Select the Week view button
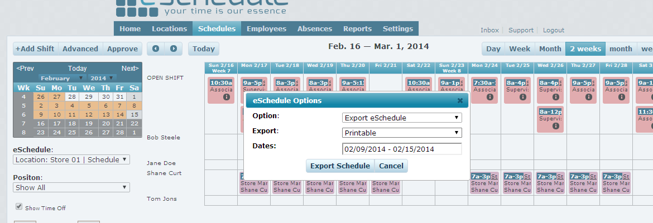The image size is (653, 223). click(520, 49)
